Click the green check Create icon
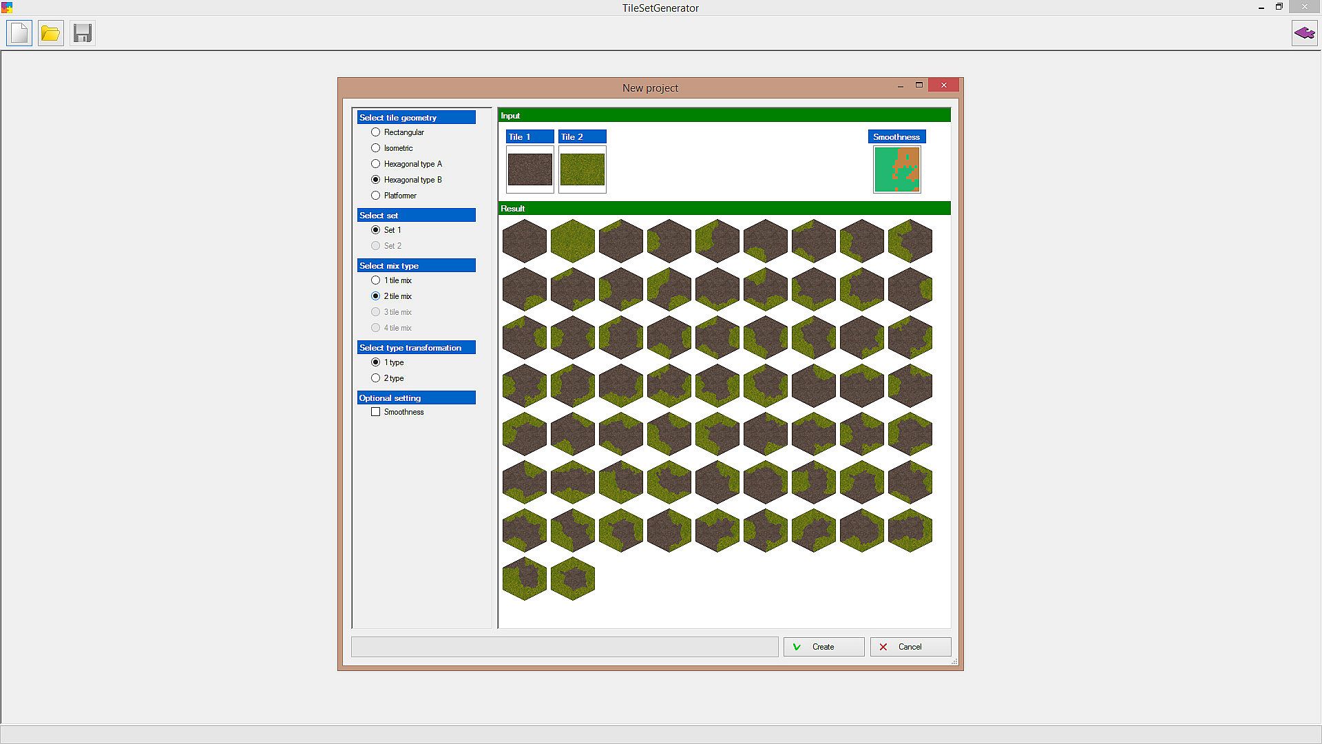This screenshot has height=744, width=1322. [x=797, y=647]
